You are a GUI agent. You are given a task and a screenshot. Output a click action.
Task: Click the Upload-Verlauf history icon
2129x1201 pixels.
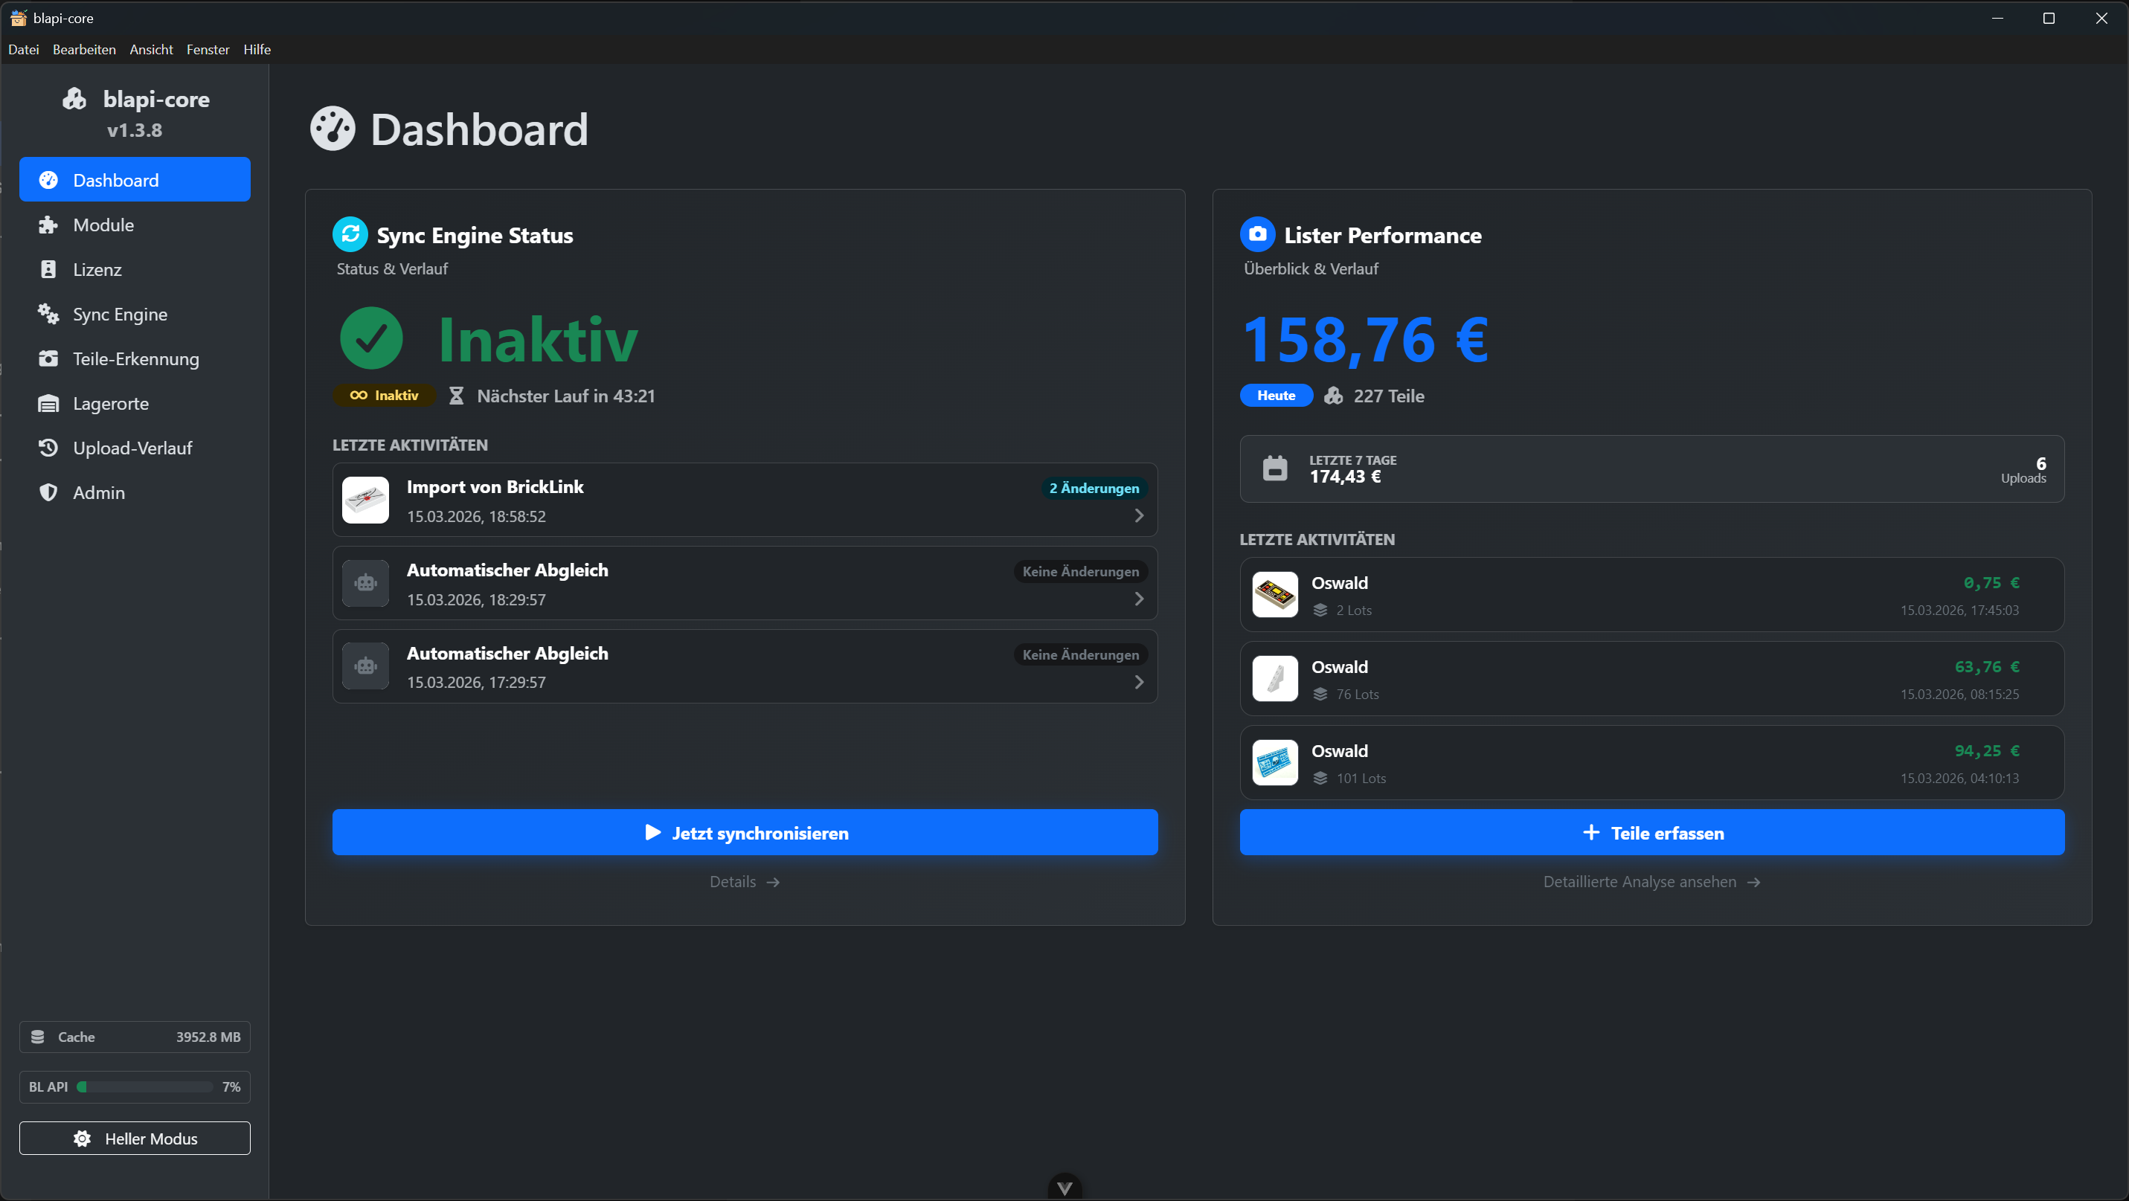click(49, 448)
